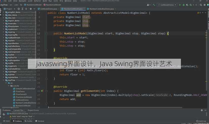Image resolution: width=209 pixels, height=124 pixels.
Task: Switch to Project Errors tab
Action: click(x=33, y=110)
